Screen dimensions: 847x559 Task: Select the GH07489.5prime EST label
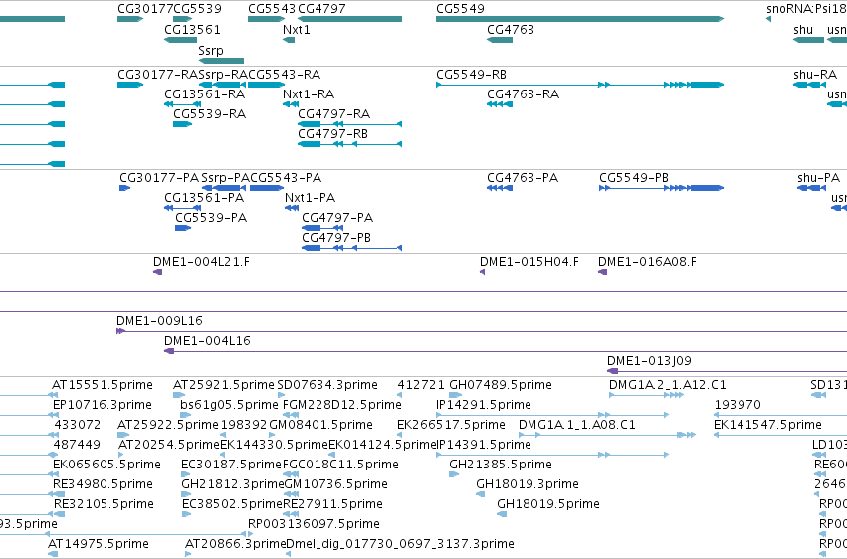point(501,385)
